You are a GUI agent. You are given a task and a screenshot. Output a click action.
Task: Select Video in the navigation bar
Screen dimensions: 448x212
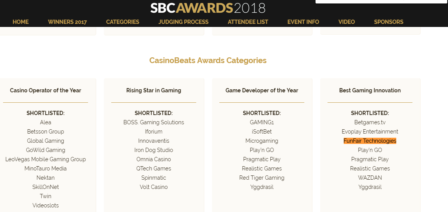(346, 22)
